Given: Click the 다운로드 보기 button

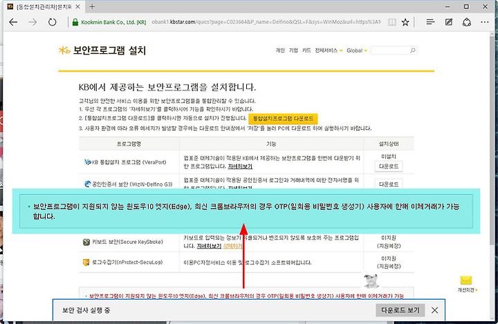Looking at the screenshot, I should 400,310.
